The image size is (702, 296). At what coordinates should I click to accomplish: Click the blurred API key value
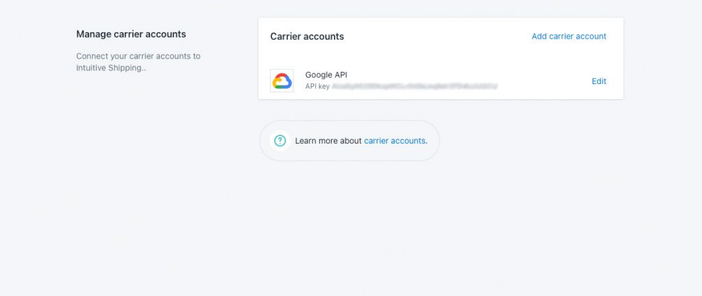tap(415, 86)
